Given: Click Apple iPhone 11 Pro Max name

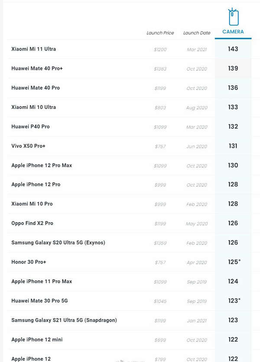Looking at the screenshot, I should tap(42, 281).
